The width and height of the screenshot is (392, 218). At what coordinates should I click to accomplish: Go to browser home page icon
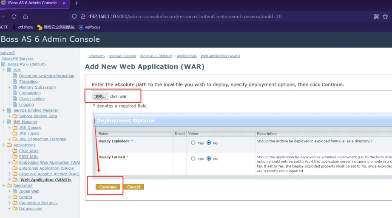(x=25, y=17)
